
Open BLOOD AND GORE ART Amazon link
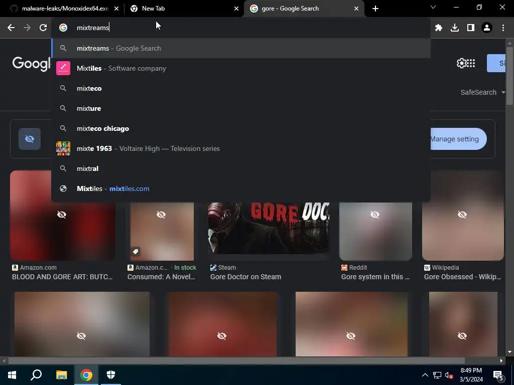[62, 277]
